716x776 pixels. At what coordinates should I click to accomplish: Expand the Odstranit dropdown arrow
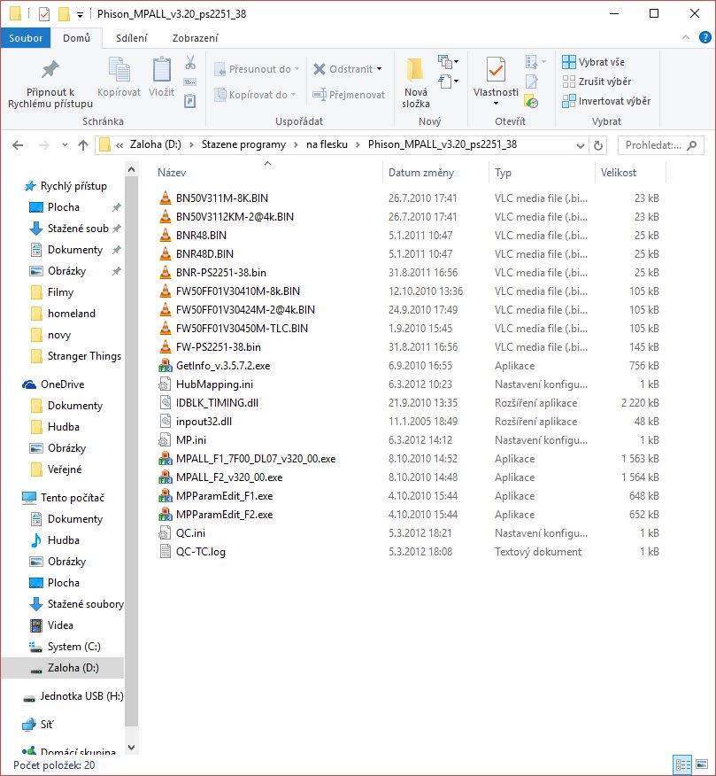click(380, 69)
